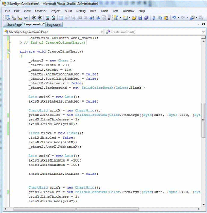Open the Help menu
Image resolution: width=207 pixels, height=213 pixels.
click(x=142, y=11)
